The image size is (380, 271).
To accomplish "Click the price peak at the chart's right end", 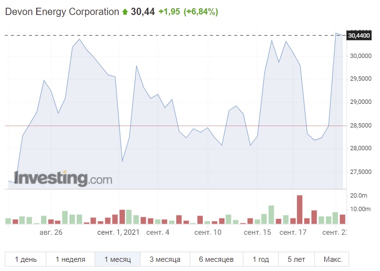I will coord(336,33).
